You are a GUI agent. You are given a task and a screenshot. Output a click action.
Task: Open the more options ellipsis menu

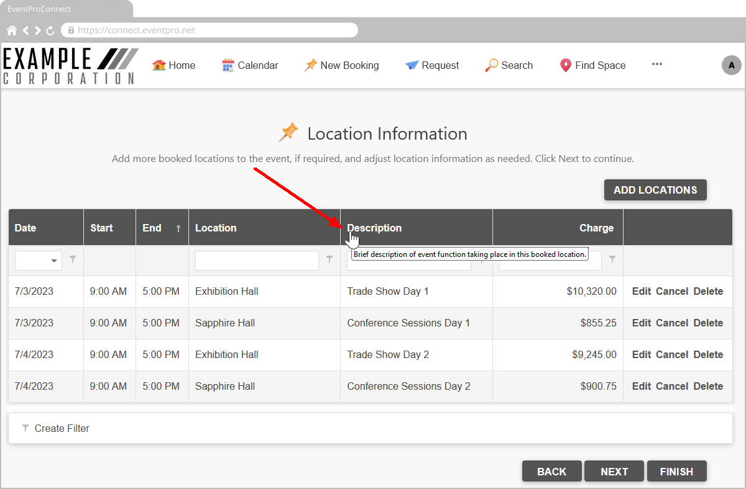(657, 64)
